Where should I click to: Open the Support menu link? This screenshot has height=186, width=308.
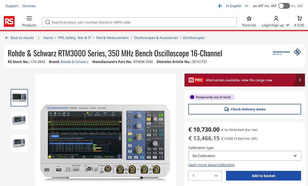click(12, 6)
